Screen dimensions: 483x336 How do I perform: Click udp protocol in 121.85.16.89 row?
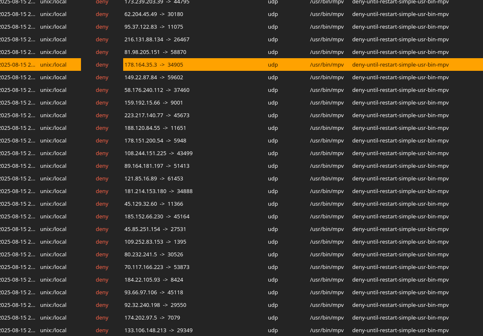(273, 179)
